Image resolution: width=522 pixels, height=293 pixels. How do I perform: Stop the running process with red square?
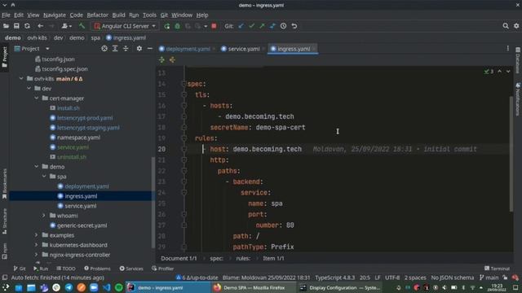(x=214, y=26)
